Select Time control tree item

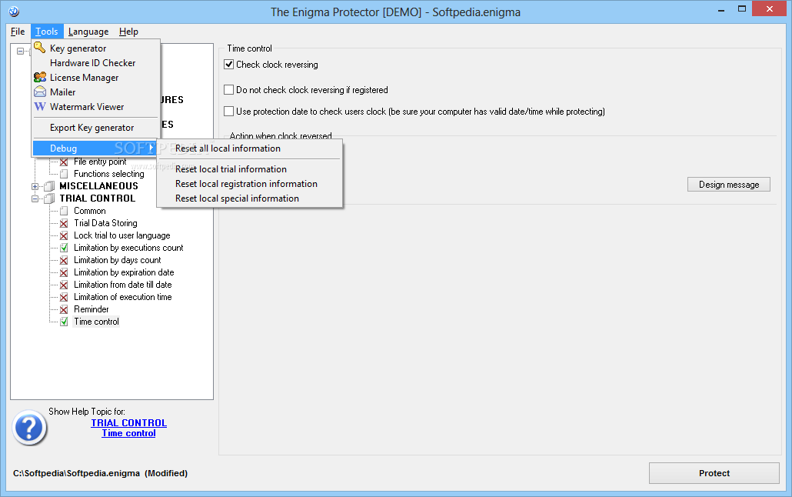(x=96, y=322)
